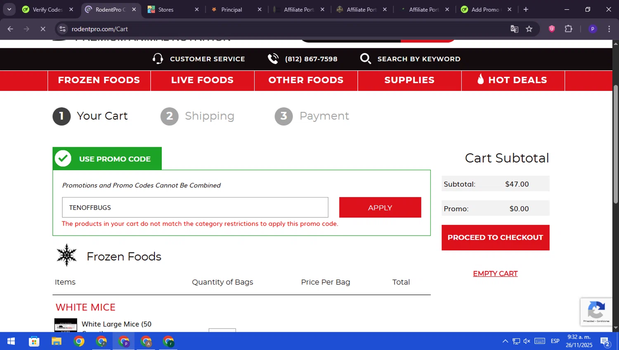Viewport: 619px width, 350px height.
Task: Click Search By Keyword
Action: click(419, 59)
